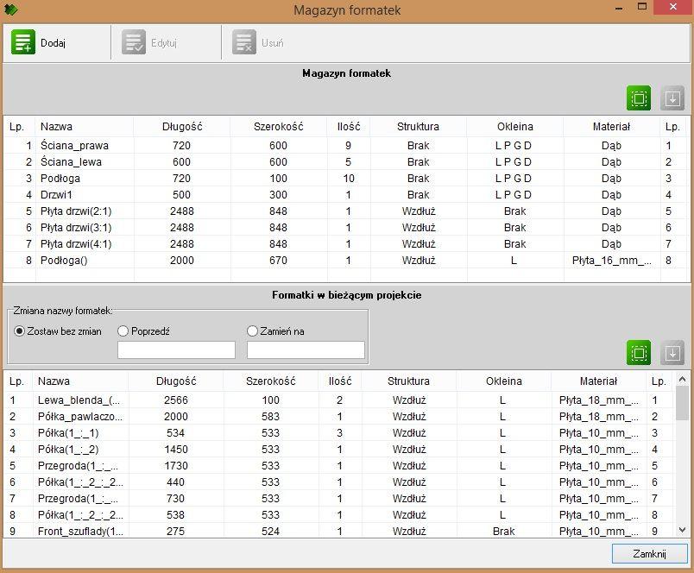Maximize the Magazyn formatek window
Viewport: 694px width, 573px height.
coord(642,7)
